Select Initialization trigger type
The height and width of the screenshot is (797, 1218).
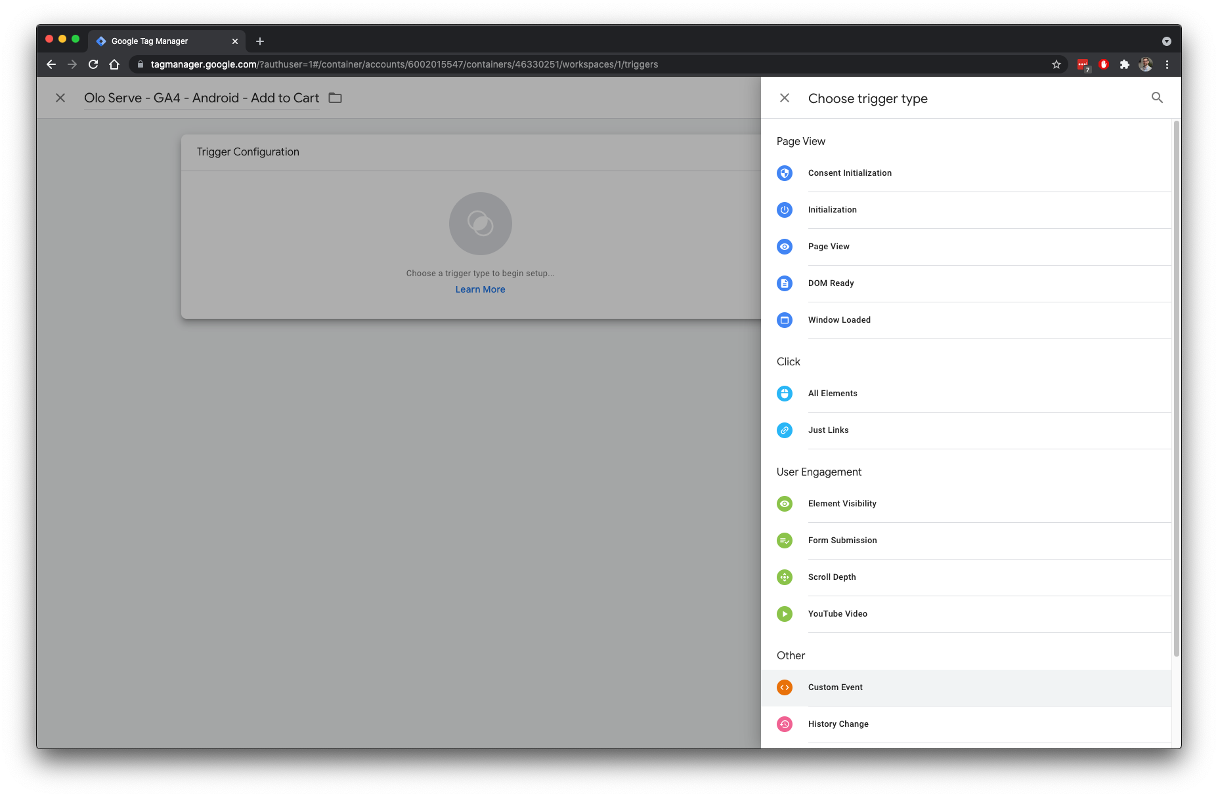click(966, 210)
